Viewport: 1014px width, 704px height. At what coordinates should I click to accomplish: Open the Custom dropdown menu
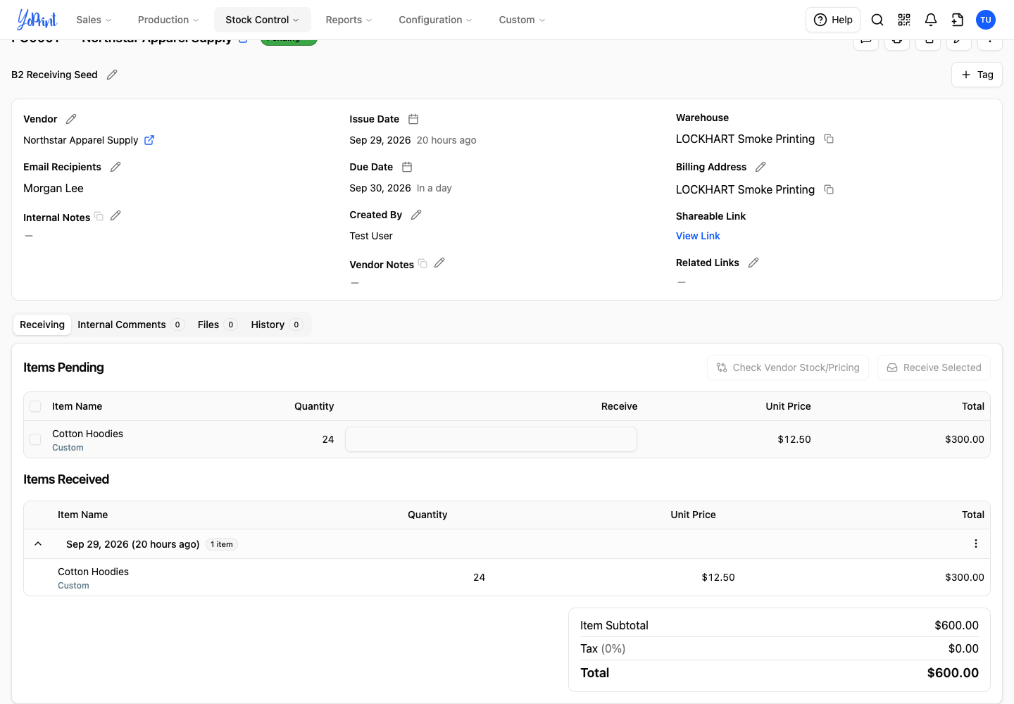click(522, 20)
